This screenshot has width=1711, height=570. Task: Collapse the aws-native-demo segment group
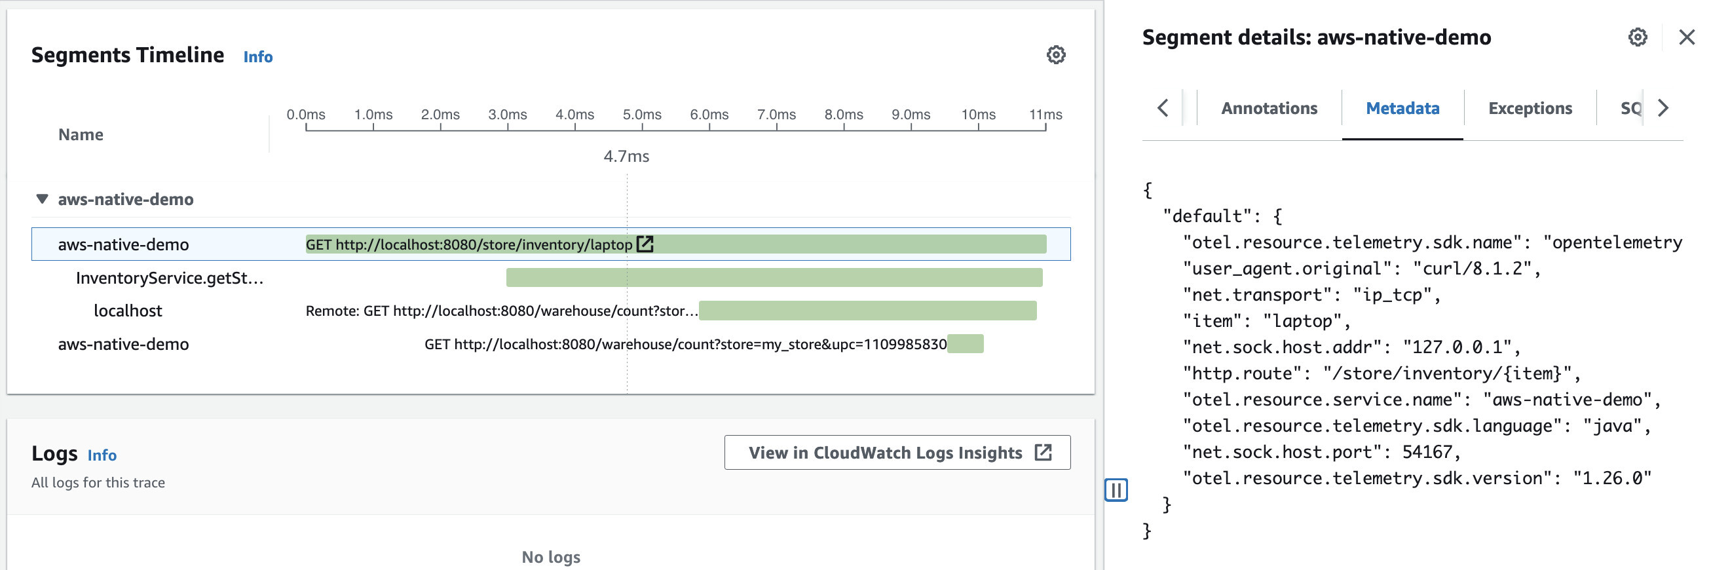tap(42, 199)
